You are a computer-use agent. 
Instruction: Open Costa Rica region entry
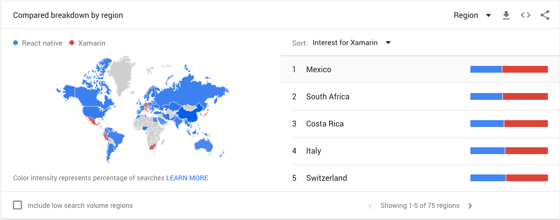420,124
